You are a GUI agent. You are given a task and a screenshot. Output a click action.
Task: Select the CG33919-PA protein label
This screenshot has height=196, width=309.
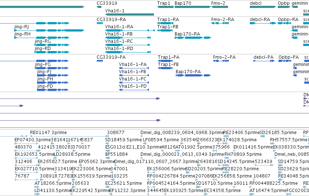pyautogui.click(x=111, y=57)
